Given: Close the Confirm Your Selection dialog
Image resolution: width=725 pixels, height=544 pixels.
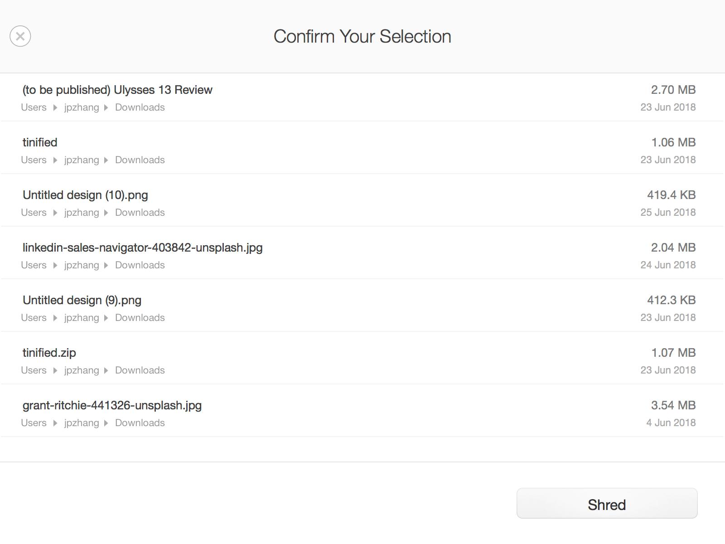Looking at the screenshot, I should pos(20,36).
